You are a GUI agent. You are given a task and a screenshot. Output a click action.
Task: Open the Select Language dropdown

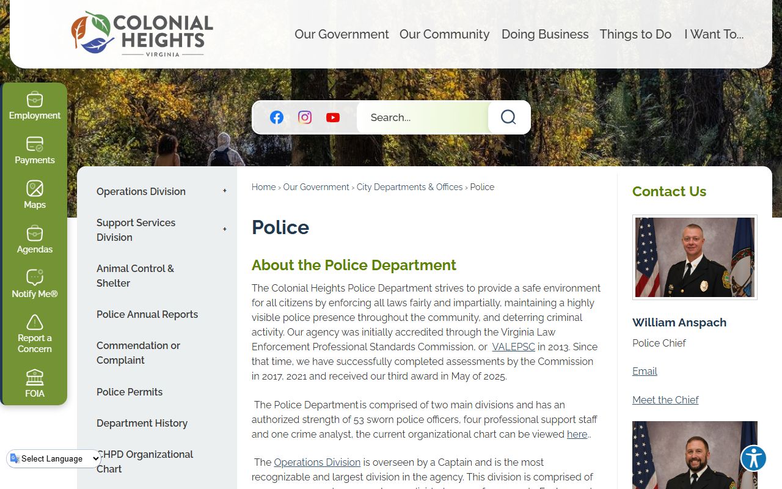click(x=54, y=458)
